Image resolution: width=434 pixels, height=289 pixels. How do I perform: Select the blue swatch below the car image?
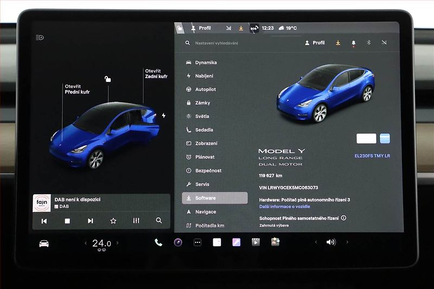pos(385,139)
